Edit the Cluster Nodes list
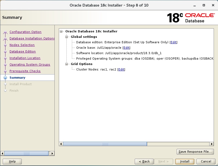Screen dimensions: 218x166 [x=121, y=69]
